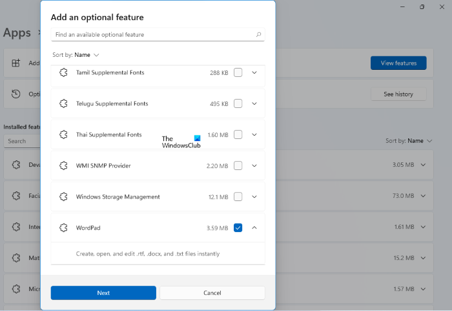
Task: Focus the find optional feature search field
Action: pyautogui.click(x=152, y=35)
